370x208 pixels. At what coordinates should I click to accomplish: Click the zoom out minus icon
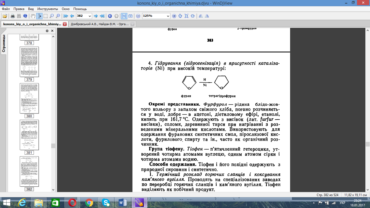point(138,16)
